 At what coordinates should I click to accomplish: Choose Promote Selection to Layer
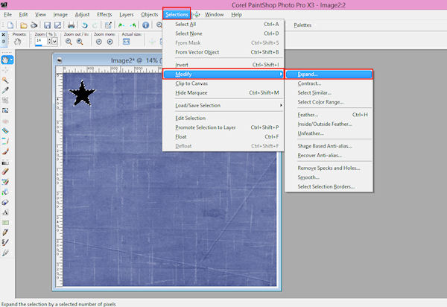coord(223,127)
